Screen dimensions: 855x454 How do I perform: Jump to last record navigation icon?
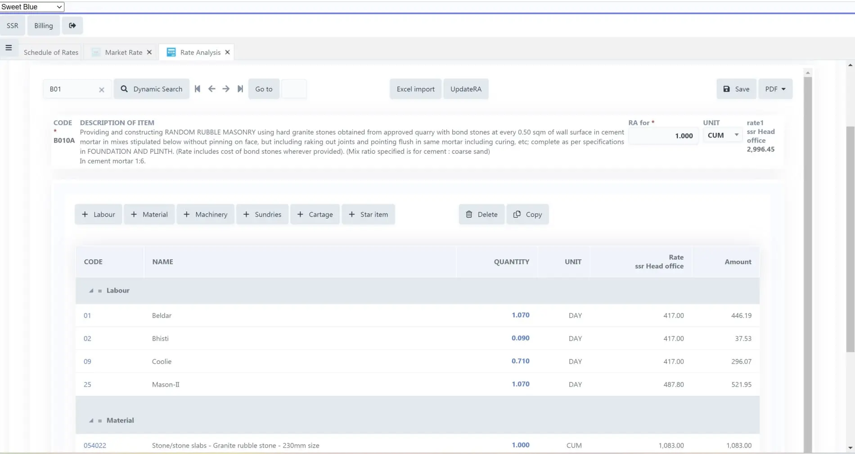[x=240, y=89]
